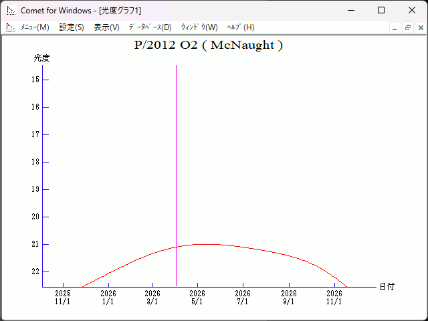
Task: Click the 2026 5/1 date axis label
Action: [197, 297]
